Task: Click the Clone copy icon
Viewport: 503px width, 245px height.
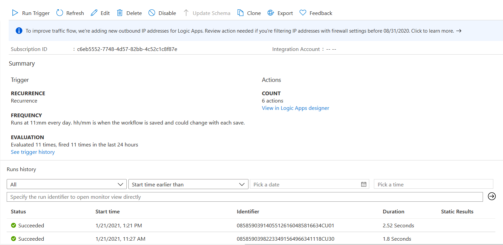Action: click(x=240, y=13)
